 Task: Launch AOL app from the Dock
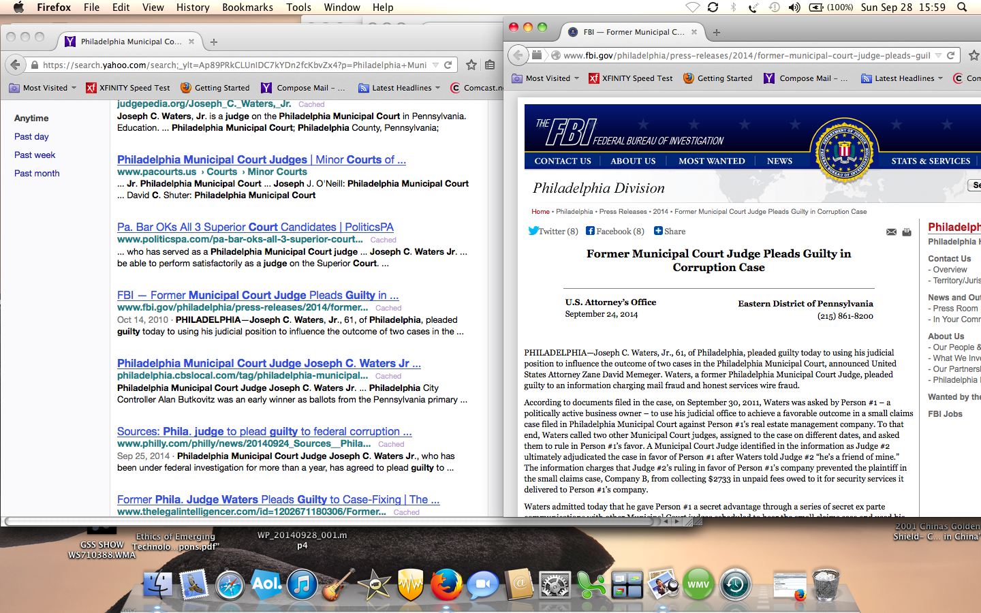click(266, 585)
